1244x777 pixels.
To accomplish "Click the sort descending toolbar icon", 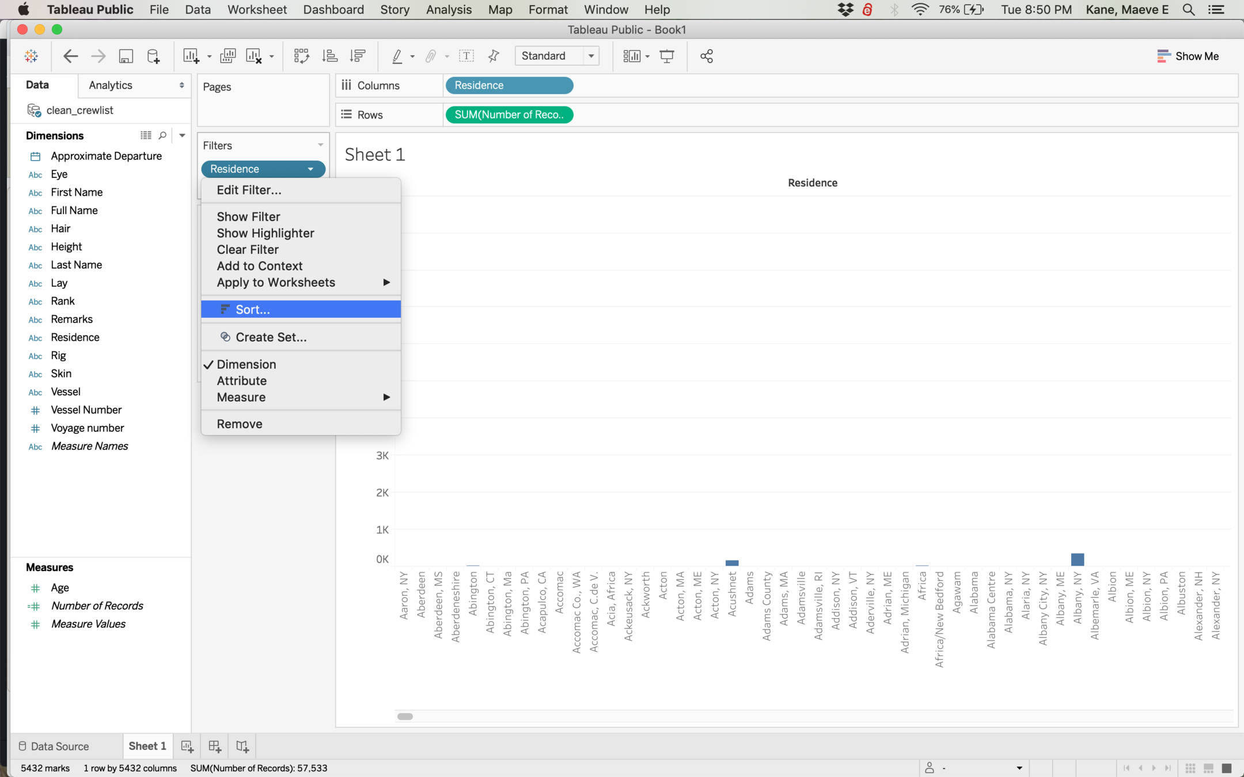I will click(358, 56).
